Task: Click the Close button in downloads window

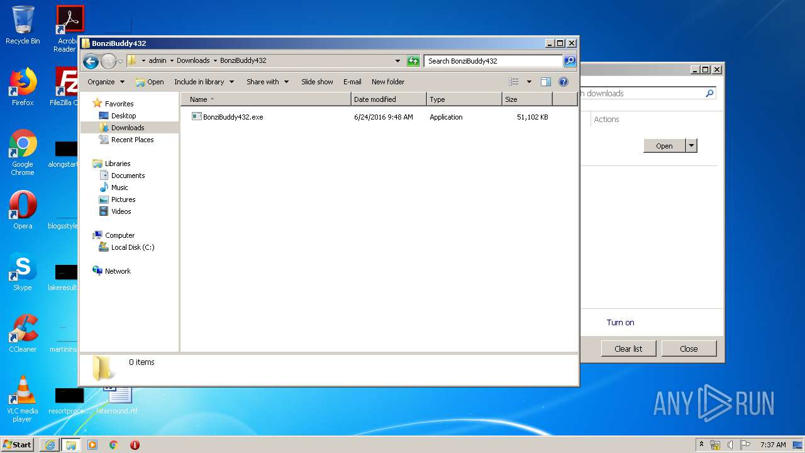Action: (689, 349)
